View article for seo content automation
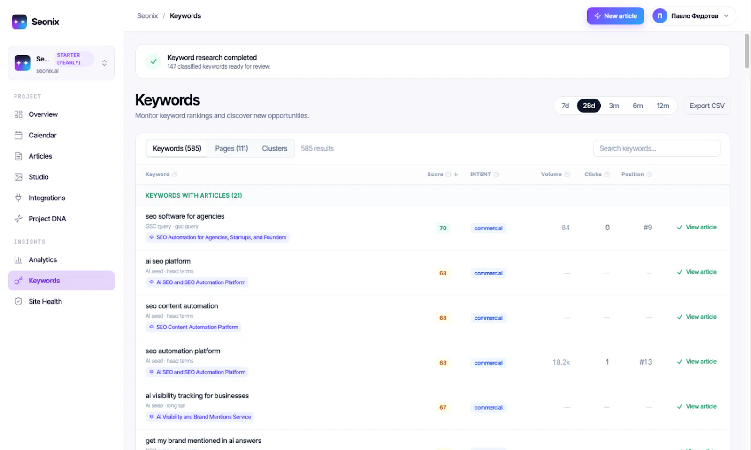Image resolution: width=751 pixels, height=450 pixels. pyautogui.click(x=697, y=317)
